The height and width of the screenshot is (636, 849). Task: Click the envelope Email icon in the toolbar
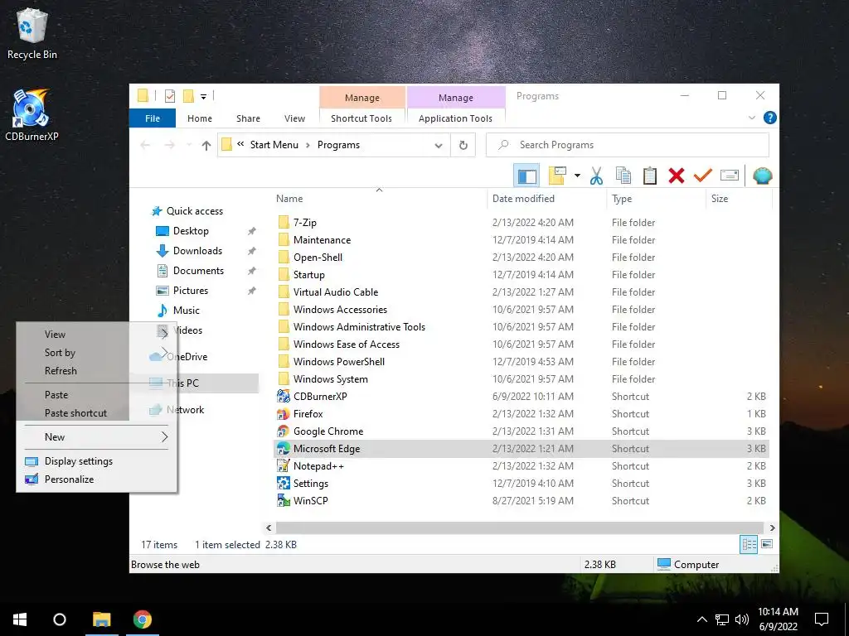click(x=730, y=176)
